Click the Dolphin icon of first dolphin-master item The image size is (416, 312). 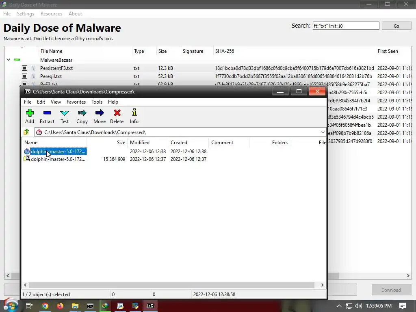(x=27, y=151)
